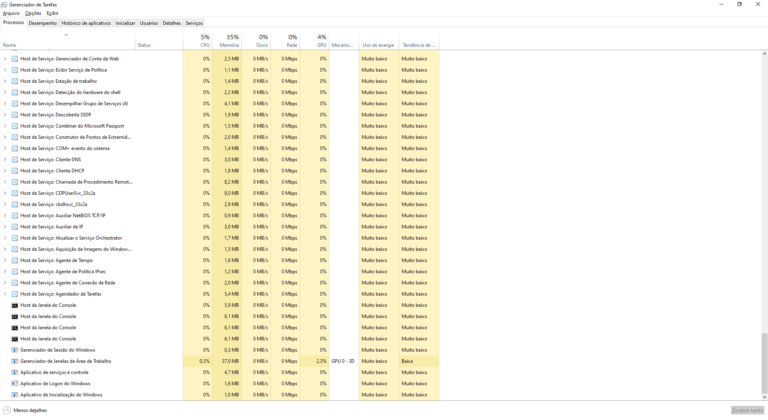Click the Agente de Política IPsec service icon
This screenshot has height=420, width=768.
coord(15,272)
